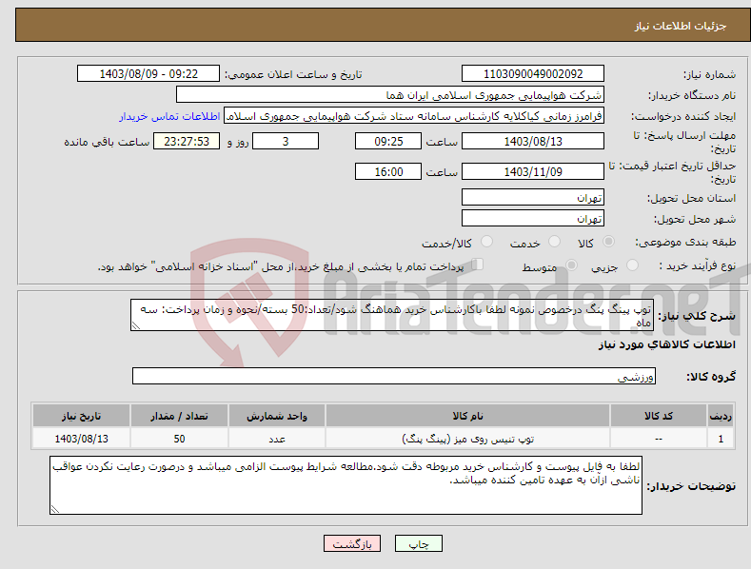
Task: Click the remaining days field showing 3
Action: [286, 141]
